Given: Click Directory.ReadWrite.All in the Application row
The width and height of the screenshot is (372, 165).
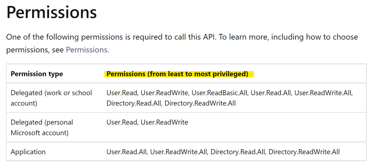Looking at the screenshot, I should (x=304, y=152).
